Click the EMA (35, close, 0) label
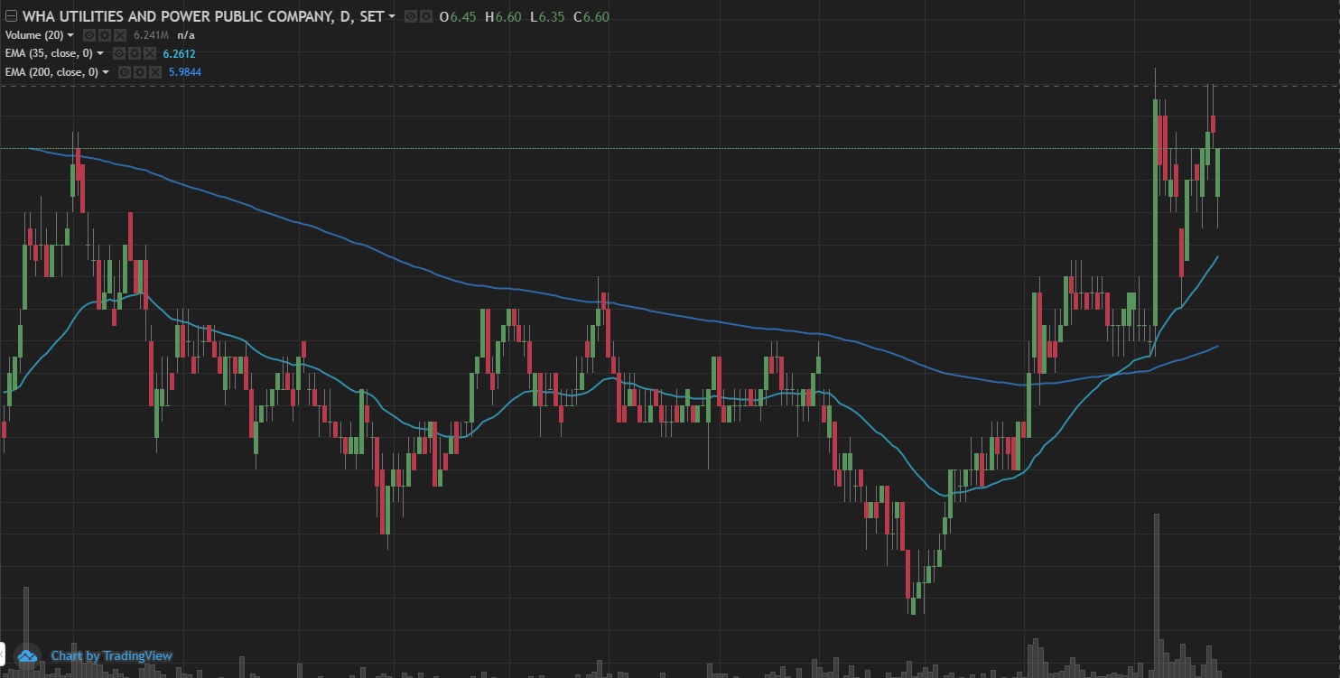 49,53
